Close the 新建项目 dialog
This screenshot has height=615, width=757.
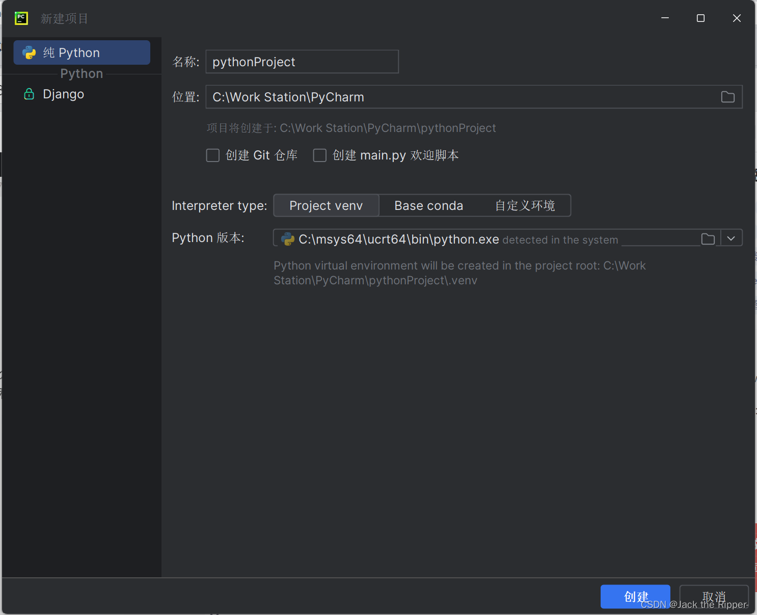pos(737,18)
